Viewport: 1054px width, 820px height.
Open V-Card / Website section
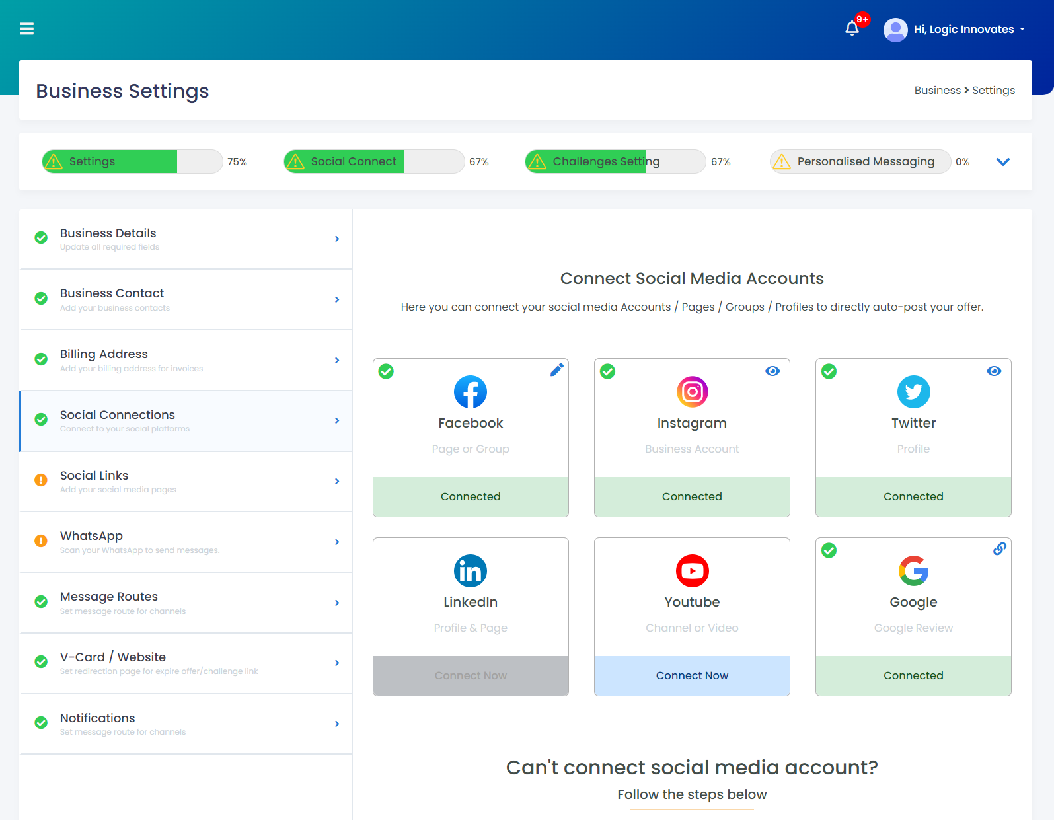click(x=186, y=663)
